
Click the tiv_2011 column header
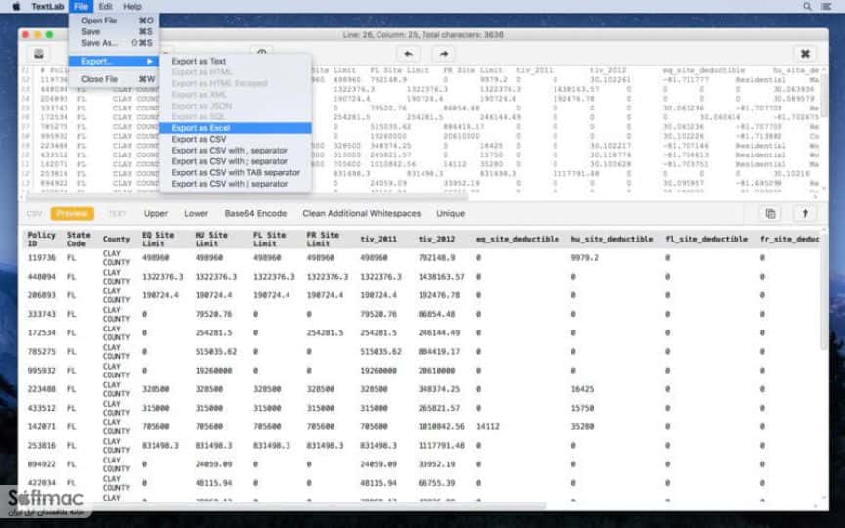[x=378, y=240]
